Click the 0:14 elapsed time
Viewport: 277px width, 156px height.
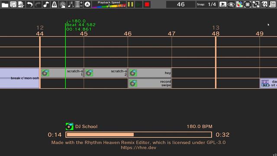pyautogui.click(x=55, y=135)
